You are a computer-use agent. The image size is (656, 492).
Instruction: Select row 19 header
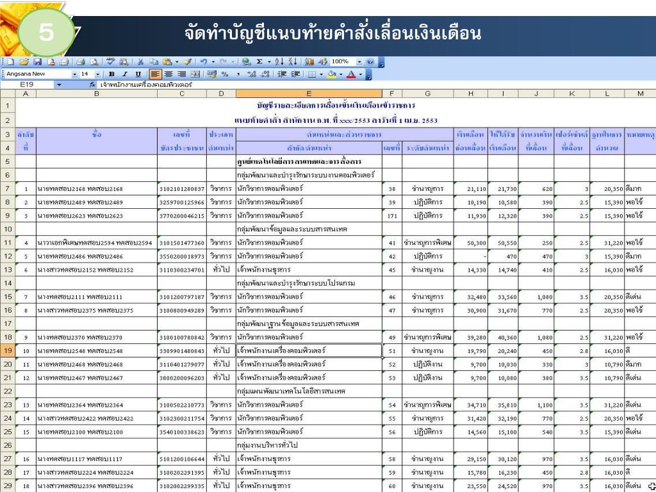tap(8, 350)
